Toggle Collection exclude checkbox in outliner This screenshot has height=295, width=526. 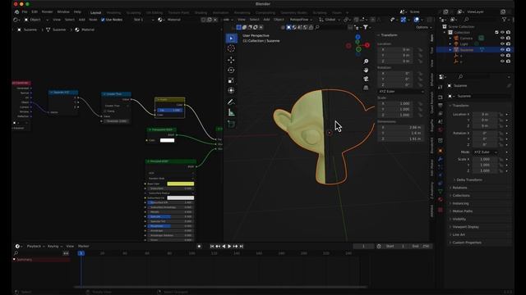tap(496, 33)
